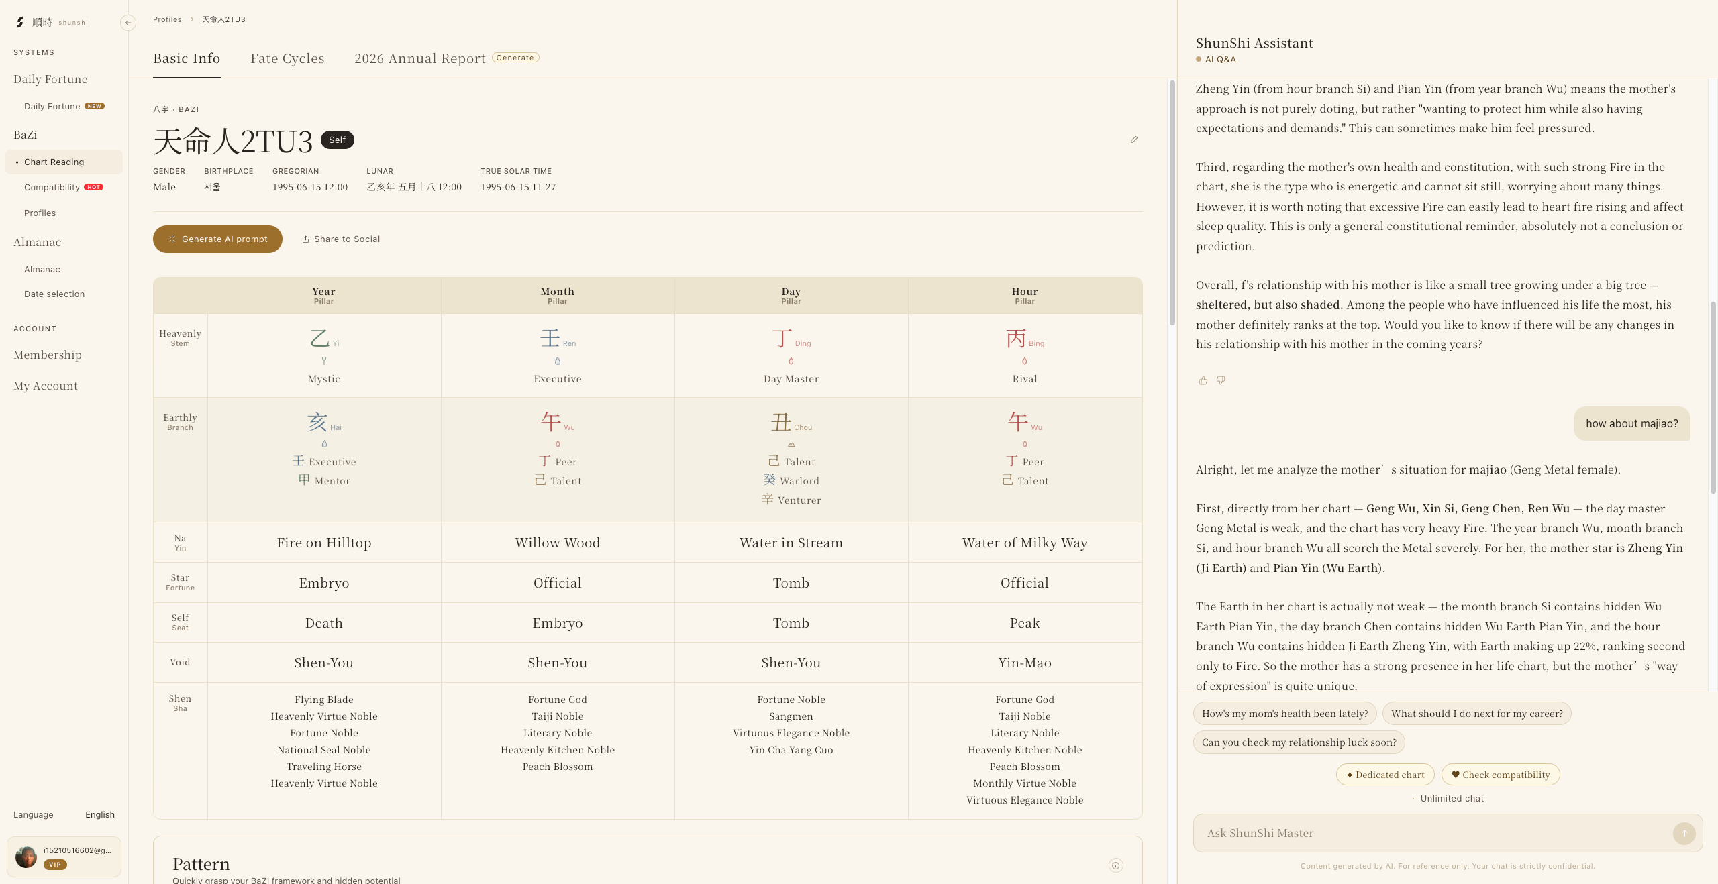Click the pencil edit icon beside profile name
This screenshot has height=884, width=1718.
coord(1134,140)
